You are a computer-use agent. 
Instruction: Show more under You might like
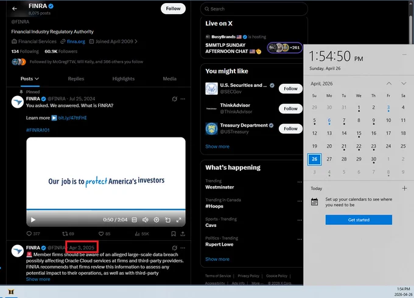[x=217, y=147]
